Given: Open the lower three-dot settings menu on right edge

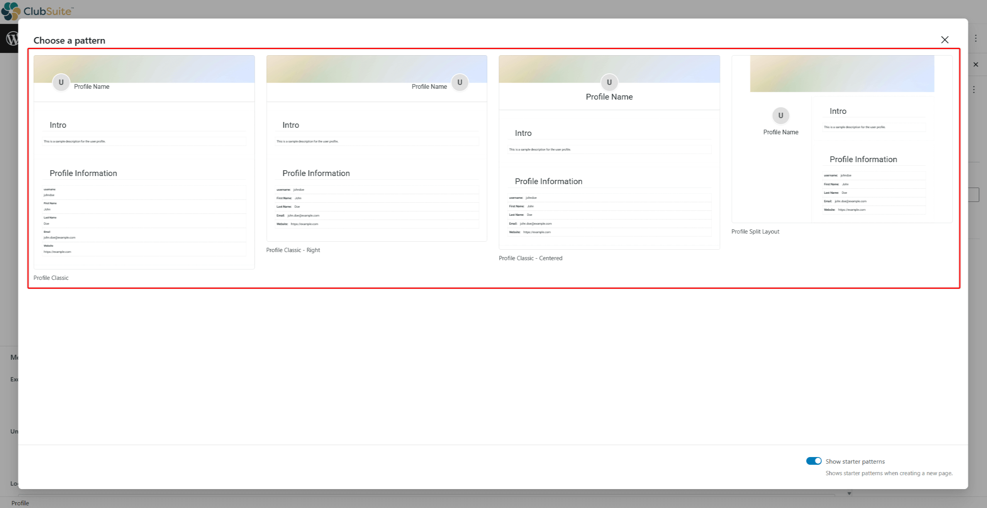Looking at the screenshot, I should coord(975,89).
